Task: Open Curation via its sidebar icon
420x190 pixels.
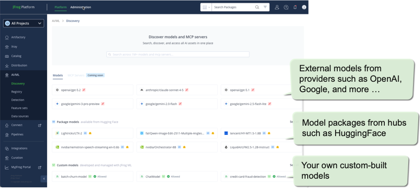Action: pyautogui.click(x=7, y=158)
